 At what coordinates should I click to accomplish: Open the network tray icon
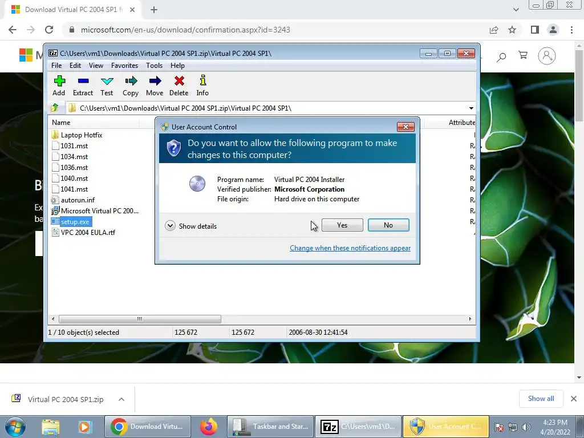tap(513, 427)
